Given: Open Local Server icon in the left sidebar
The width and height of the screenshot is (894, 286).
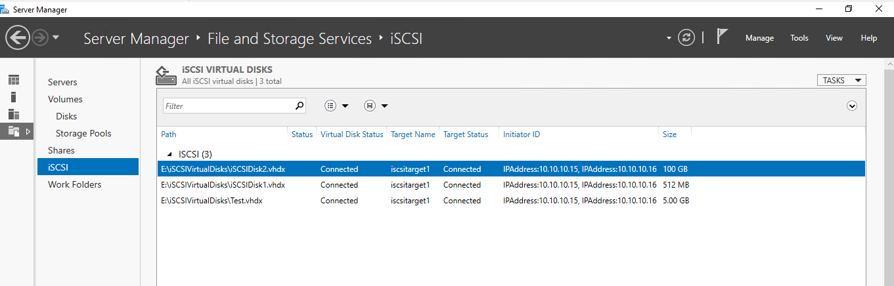Looking at the screenshot, I should point(14,97).
